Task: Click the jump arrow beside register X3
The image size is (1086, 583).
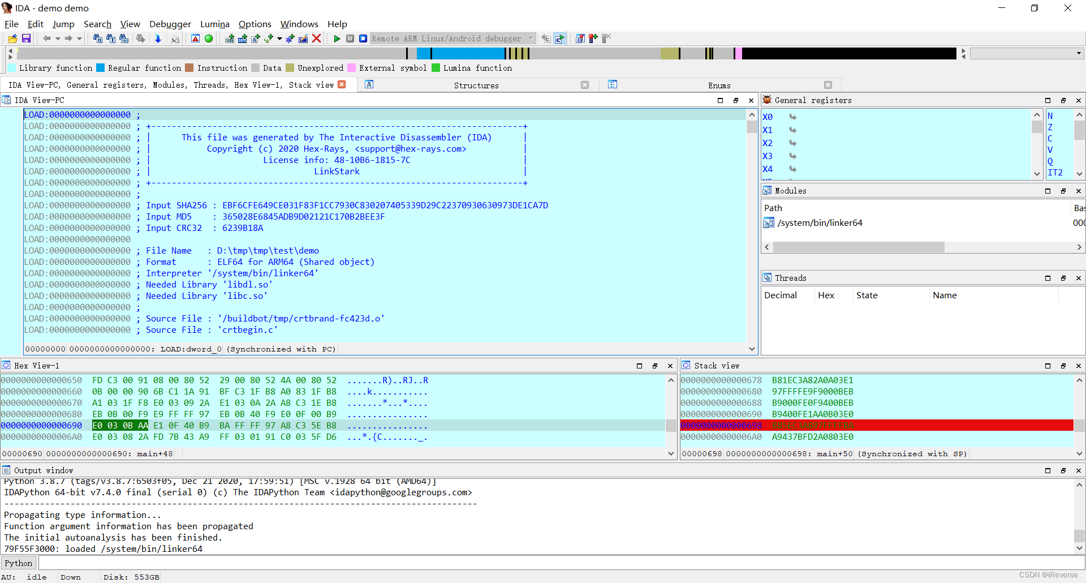Action: pyautogui.click(x=793, y=156)
